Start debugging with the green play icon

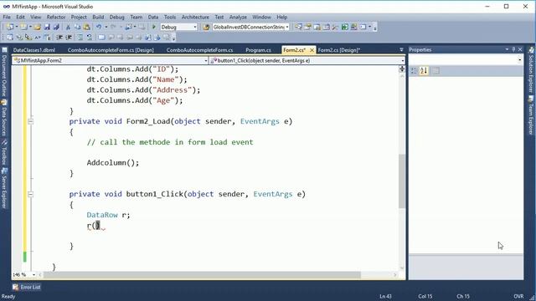154,27
